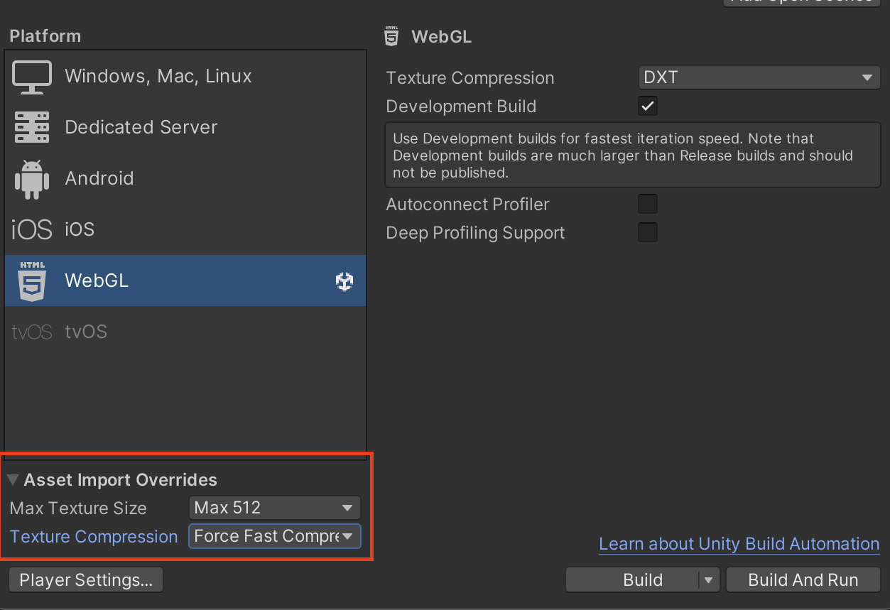Screen dimensions: 890x610
Task: Click the Max Texture Size label
Action: click(x=78, y=508)
